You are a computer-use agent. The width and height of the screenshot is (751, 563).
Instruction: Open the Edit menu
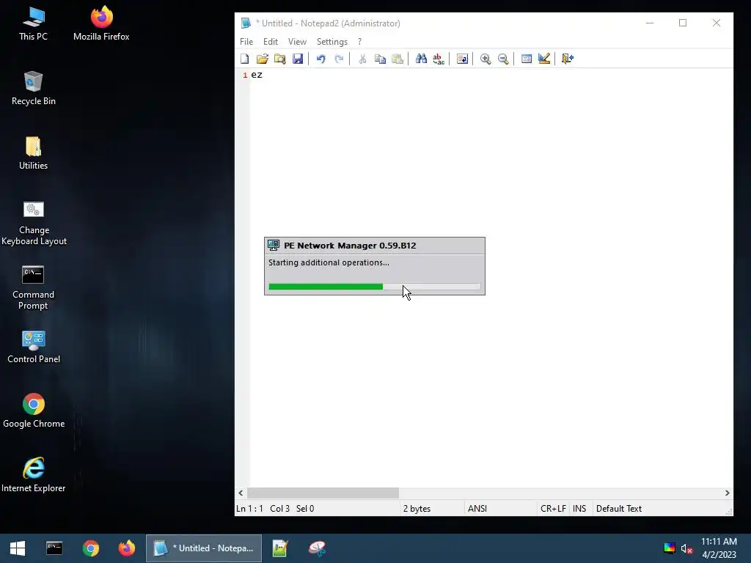click(271, 42)
